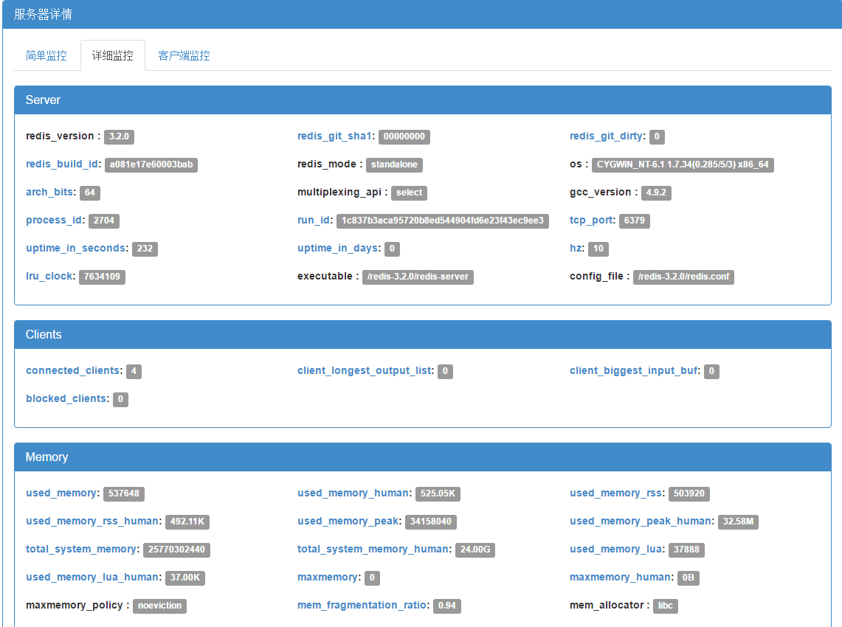The image size is (842, 627).
Task: Open the used_memory_peak_human link
Action: [641, 521]
